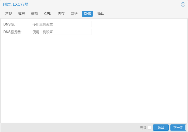
Task: Click the DNS域 label
Action: coord(9,24)
